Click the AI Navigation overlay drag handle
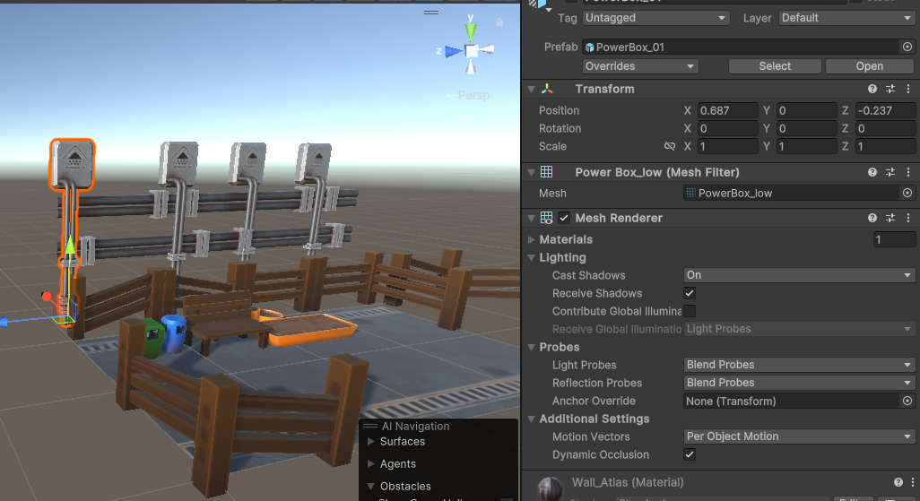Viewport: 920px width, 501px height. (x=370, y=426)
